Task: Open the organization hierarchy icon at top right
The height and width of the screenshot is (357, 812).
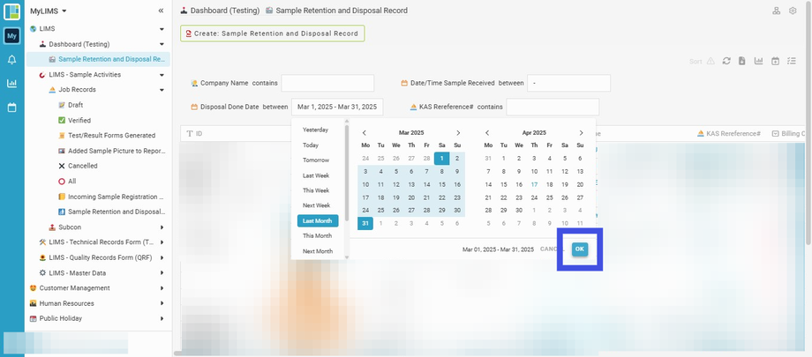Action: point(777,11)
